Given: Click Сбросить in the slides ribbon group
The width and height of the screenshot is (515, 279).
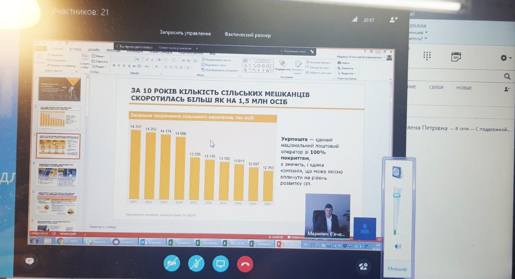Looking at the screenshot, I should [100, 62].
